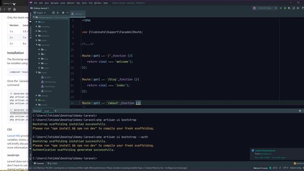This screenshot has width=304, height=171.
Task: Click Run 'npm install' in notification
Action: (x=262, y=158)
